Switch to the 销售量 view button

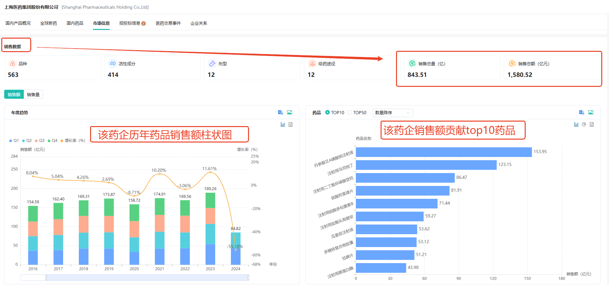click(33, 95)
